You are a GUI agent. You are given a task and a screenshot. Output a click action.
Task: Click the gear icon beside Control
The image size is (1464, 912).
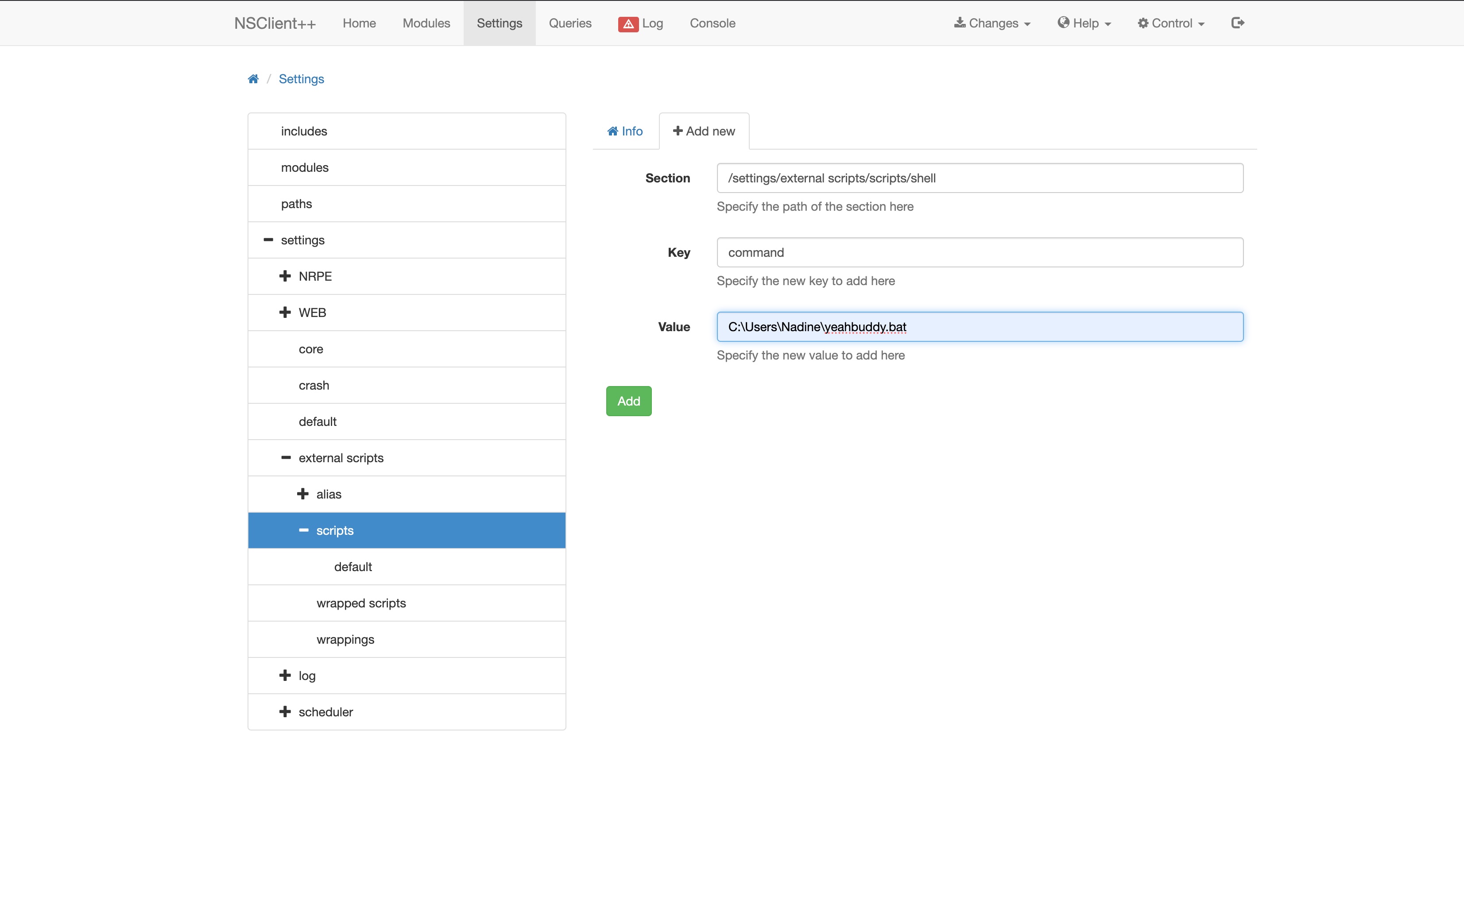point(1143,23)
